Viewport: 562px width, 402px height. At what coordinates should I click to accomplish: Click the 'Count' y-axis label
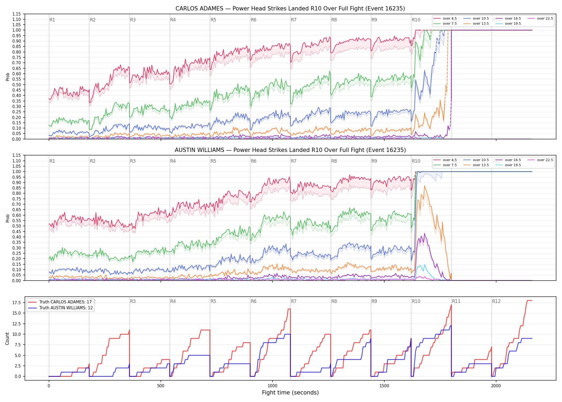pyautogui.click(x=7, y=338)
